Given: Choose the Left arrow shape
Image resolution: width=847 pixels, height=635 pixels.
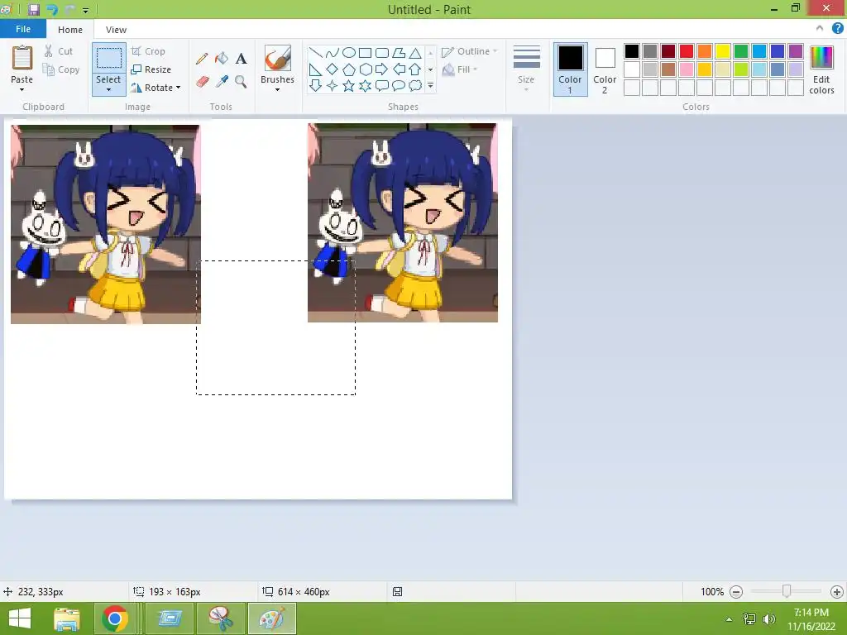Looking at the screenshot, I should 399,69.
